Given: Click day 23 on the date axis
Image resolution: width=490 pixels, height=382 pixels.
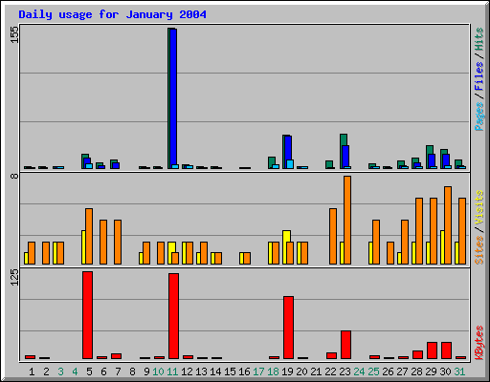Looking at the screenshot, I should click(x=345, y=371).
